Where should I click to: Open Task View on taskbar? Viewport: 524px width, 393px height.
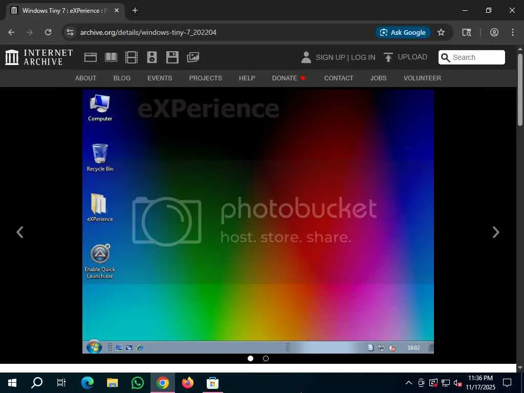click(61, 383)
